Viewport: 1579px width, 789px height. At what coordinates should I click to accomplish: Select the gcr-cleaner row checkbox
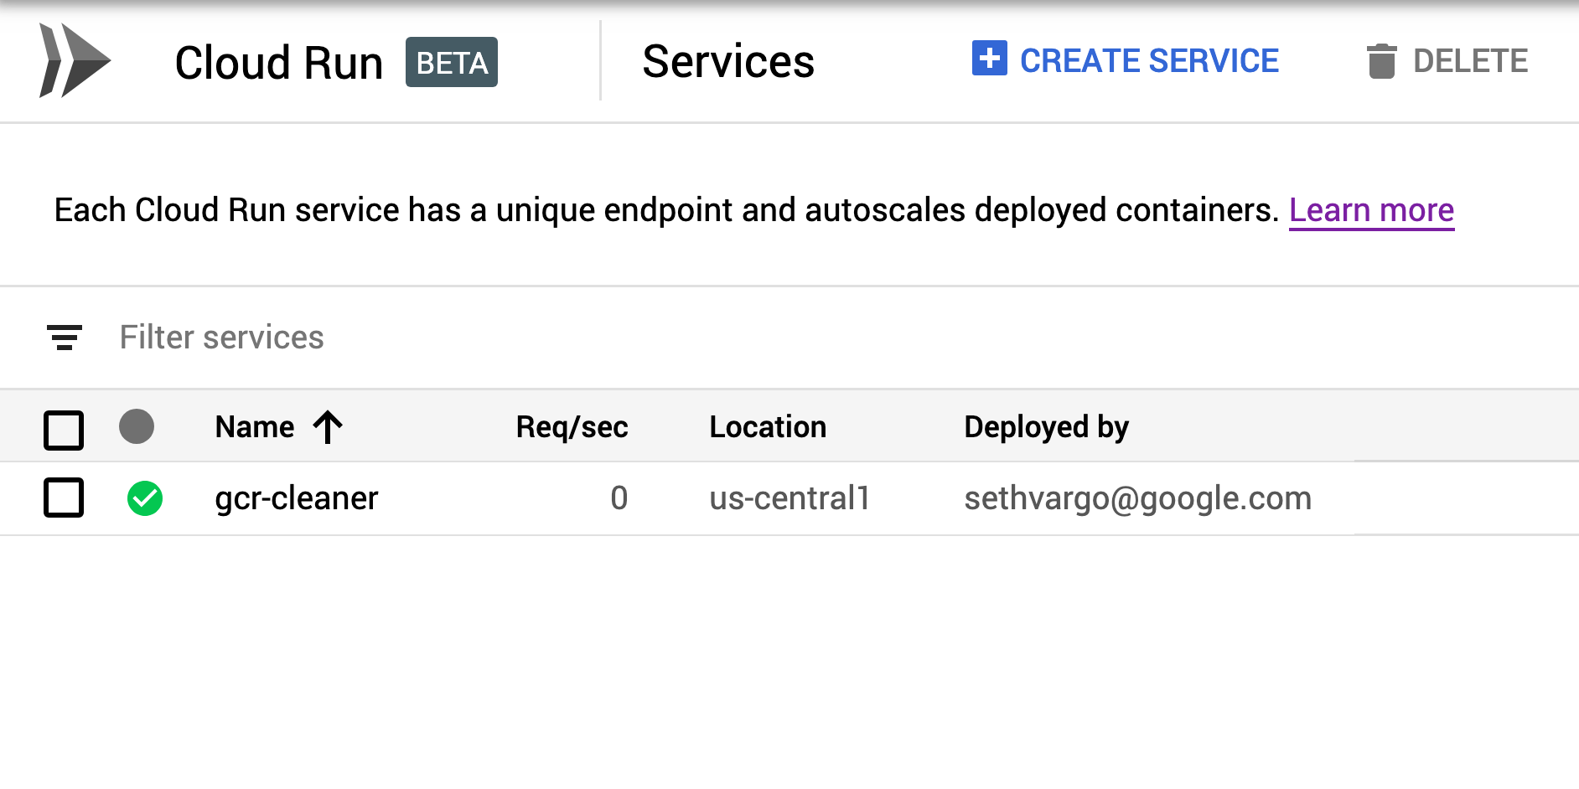pyautogui.click(x=64, y=498)
